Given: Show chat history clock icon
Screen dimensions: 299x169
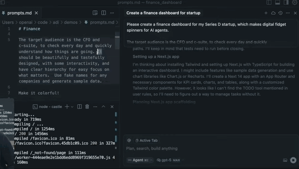Looking at the screenshot, I should tap(280, 13).
